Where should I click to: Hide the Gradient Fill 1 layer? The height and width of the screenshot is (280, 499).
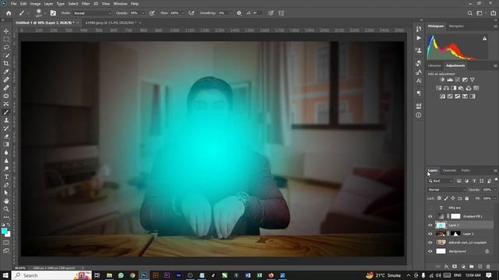pyautogui.click(x=430, y=216)
